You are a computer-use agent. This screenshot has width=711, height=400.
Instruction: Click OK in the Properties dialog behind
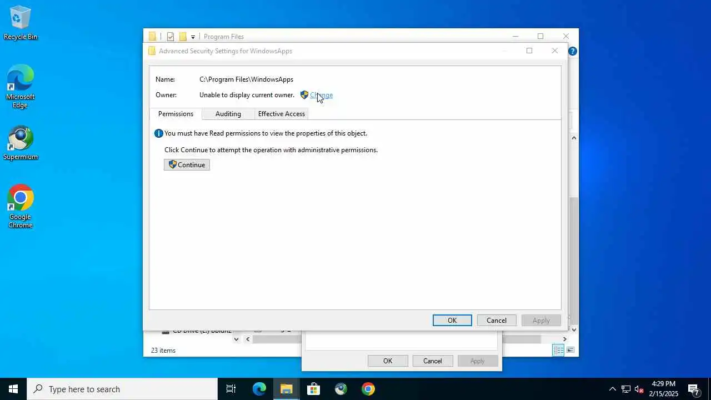point(388,361)
